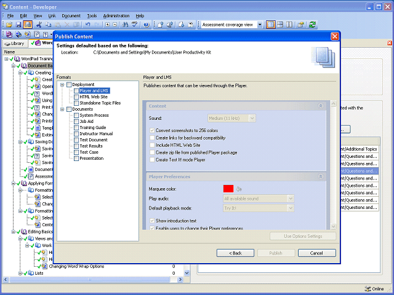Select the horizontal split layout icon
The width and height of the screenshot is (394, 295).
coord(280,25)
